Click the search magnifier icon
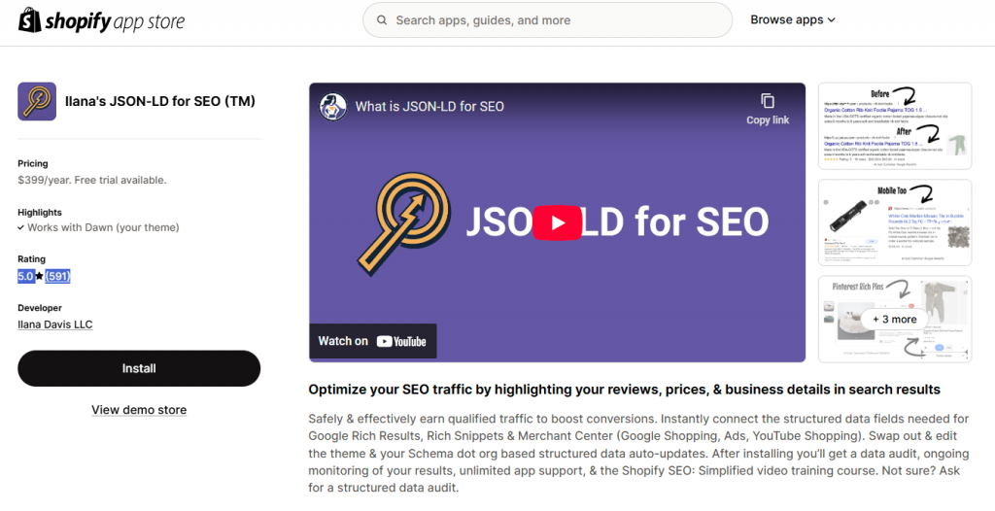 tap(382, 20)
